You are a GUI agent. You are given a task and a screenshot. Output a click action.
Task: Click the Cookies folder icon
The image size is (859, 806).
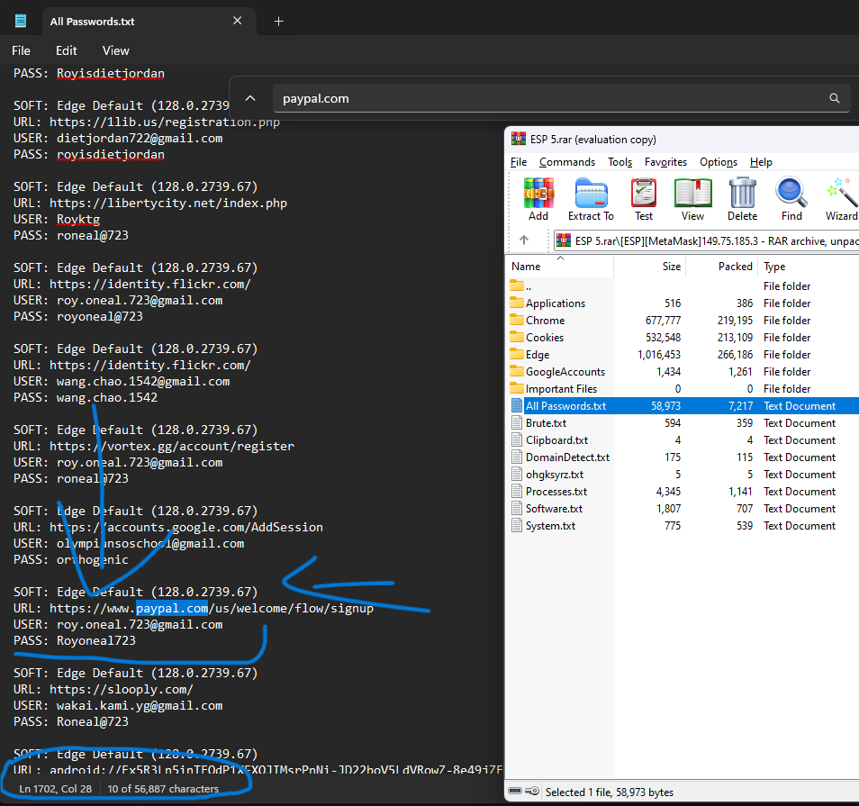coord(517,337)
